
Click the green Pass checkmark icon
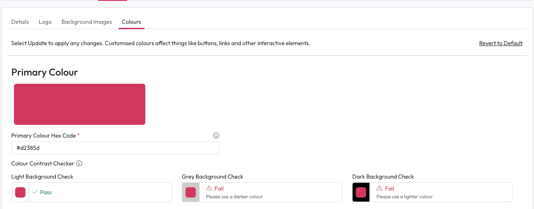tap(35, 192)
